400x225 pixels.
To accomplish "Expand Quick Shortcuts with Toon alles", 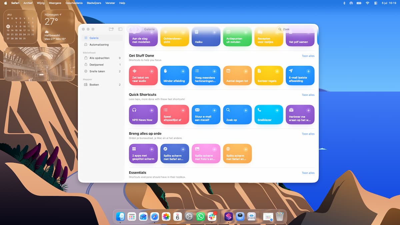I will tap(308, 95).
